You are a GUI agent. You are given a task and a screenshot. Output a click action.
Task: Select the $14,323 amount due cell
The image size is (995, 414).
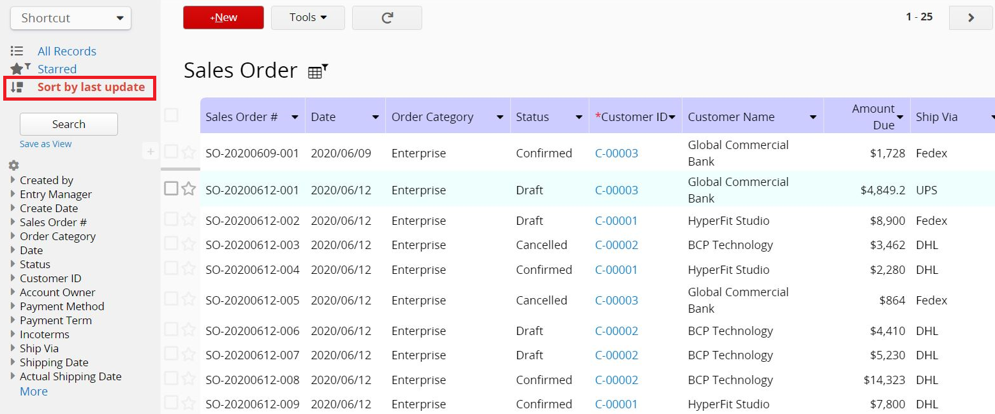click(x=885, y=380)
